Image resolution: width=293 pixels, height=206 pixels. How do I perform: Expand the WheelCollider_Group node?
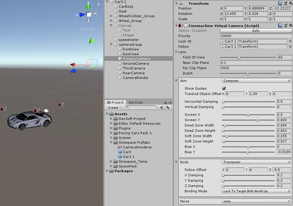tap(111, 16)
